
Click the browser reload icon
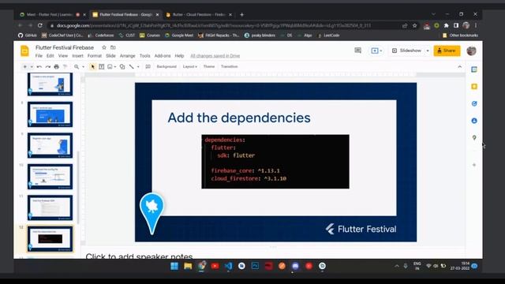point(40,25)
